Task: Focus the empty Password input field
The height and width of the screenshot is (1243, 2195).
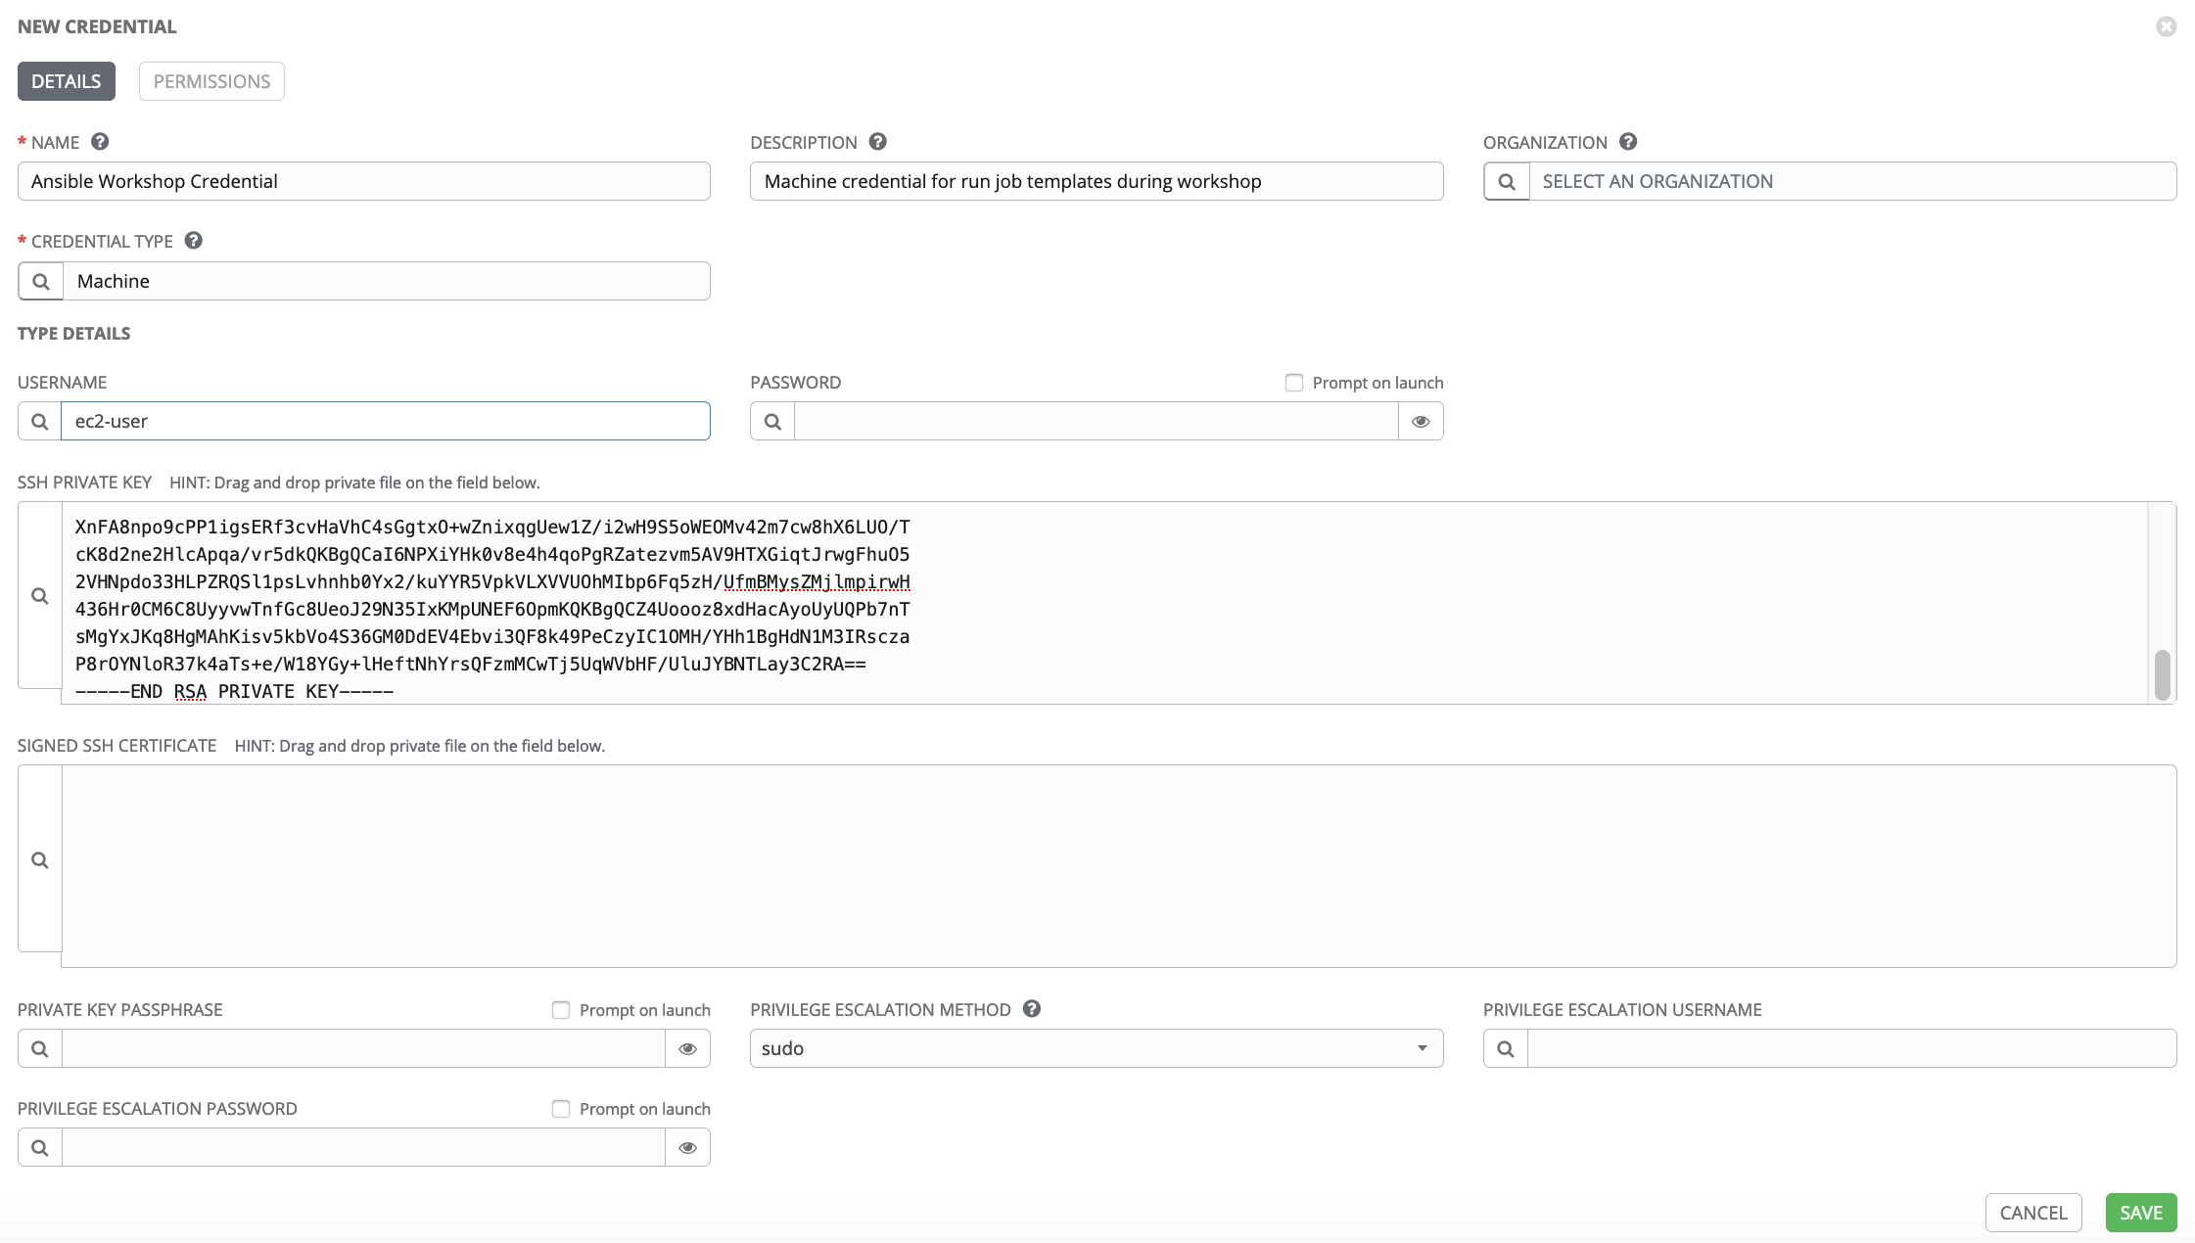Action: [1097, 421]
